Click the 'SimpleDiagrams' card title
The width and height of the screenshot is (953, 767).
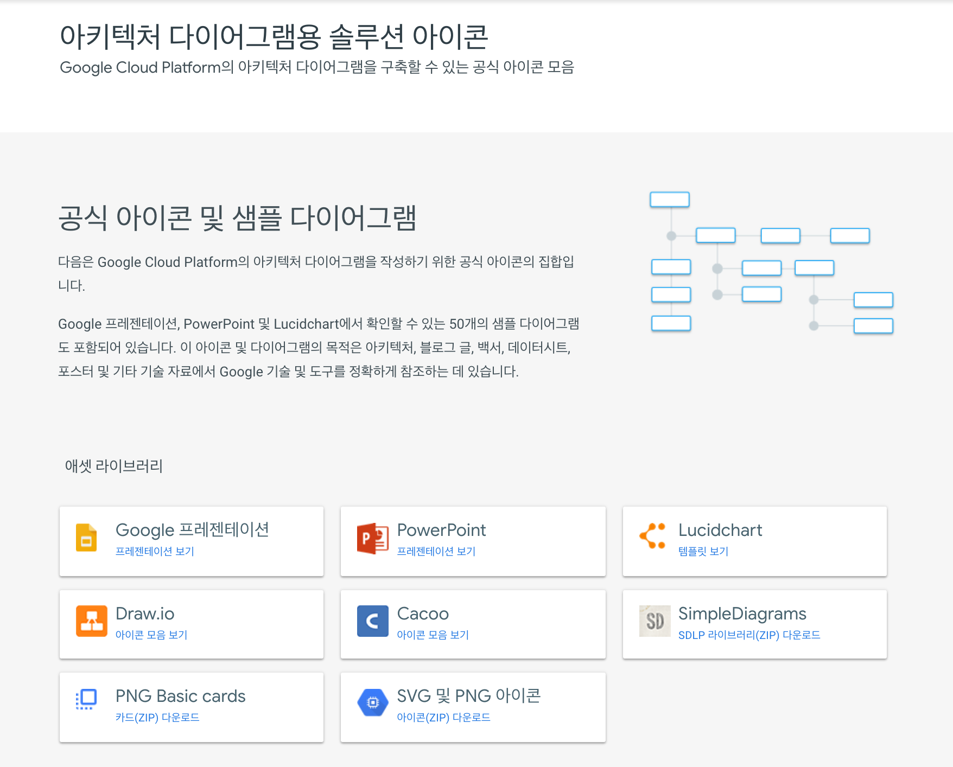coord(742,613)
